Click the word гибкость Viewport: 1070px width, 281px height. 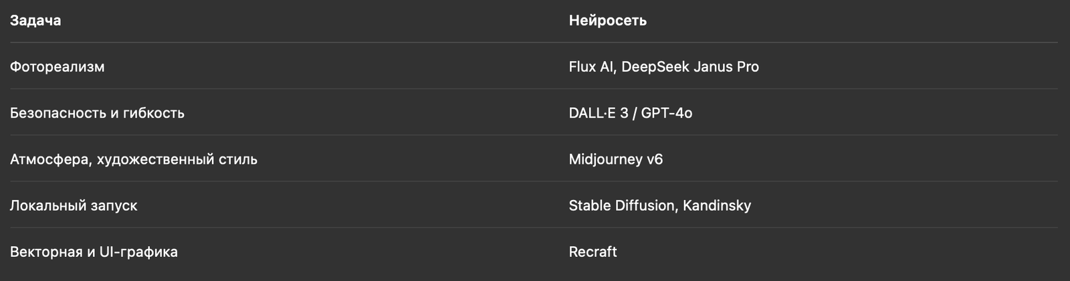click(x=154, y=113)
